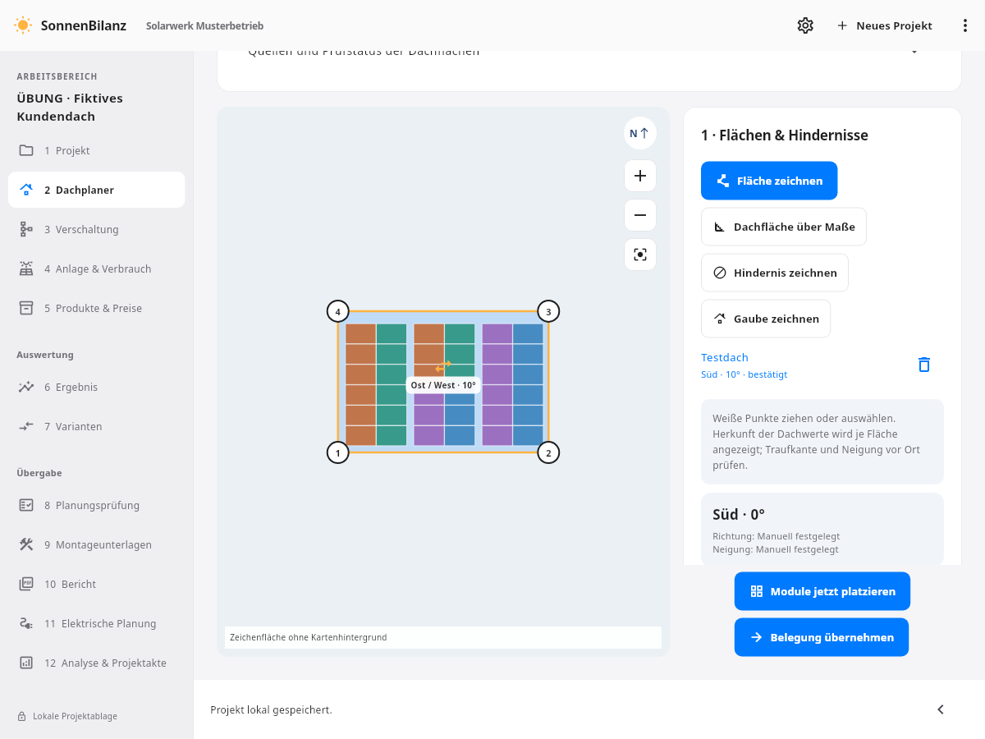Click the Lokale Projektablage footer entry
985x739 pixels.
pos(67,716)
